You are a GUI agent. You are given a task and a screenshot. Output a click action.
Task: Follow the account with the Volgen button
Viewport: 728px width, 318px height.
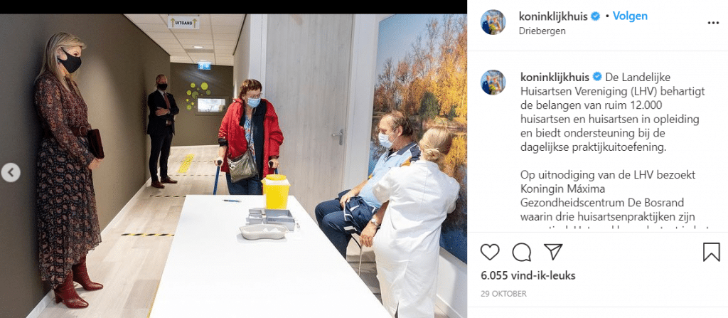coord(630,16)
